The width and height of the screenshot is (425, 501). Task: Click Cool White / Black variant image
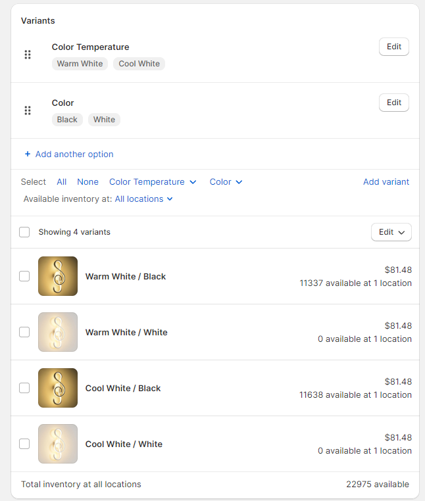(58, 388)
